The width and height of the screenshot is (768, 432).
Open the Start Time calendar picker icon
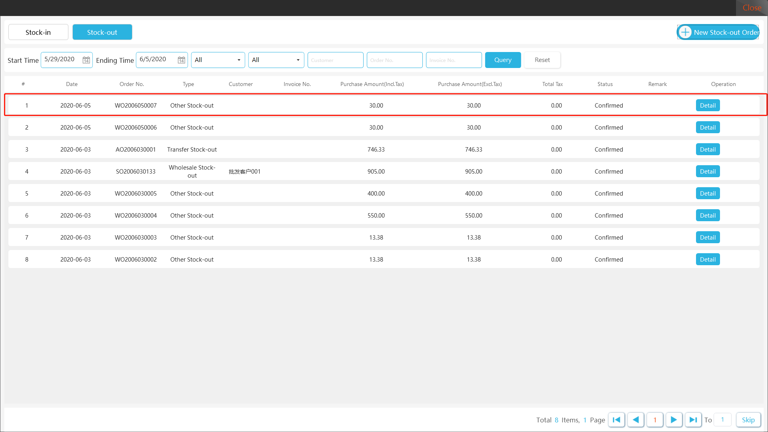[86, 60]
